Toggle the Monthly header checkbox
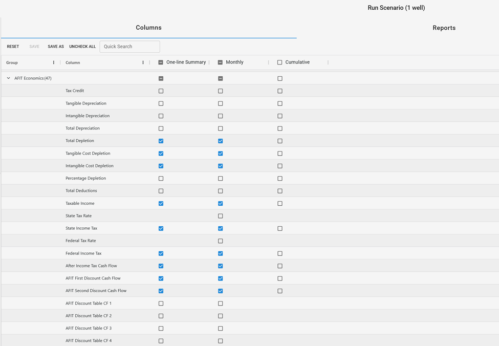Image resolution: width=499 pixels, height=346 pixels. pos(221,62)
